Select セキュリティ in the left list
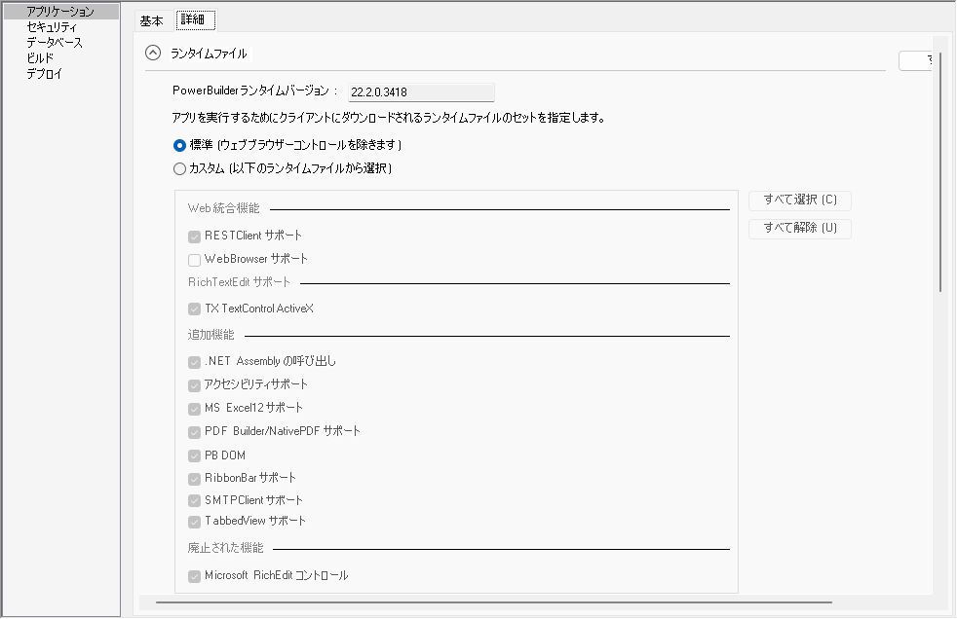 point(52,27)
